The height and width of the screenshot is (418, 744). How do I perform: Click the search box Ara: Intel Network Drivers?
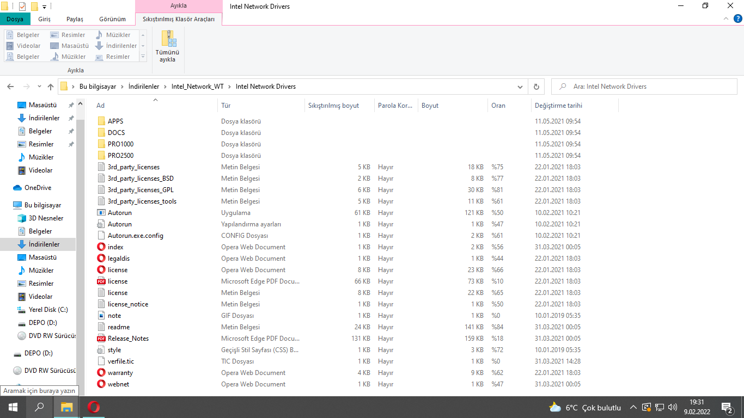(x=645, y=87)
